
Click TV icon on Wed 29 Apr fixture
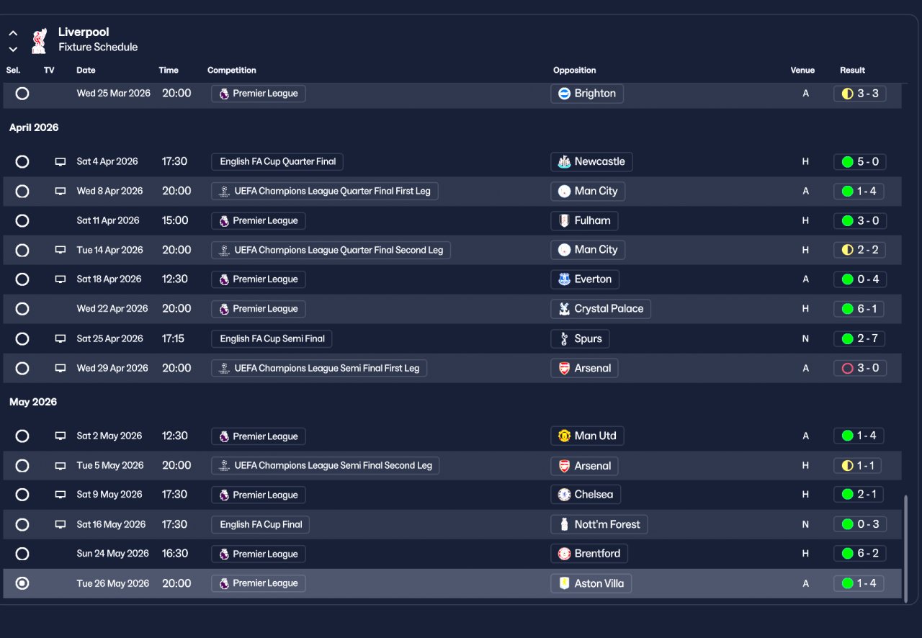click(x=61, y=369)
